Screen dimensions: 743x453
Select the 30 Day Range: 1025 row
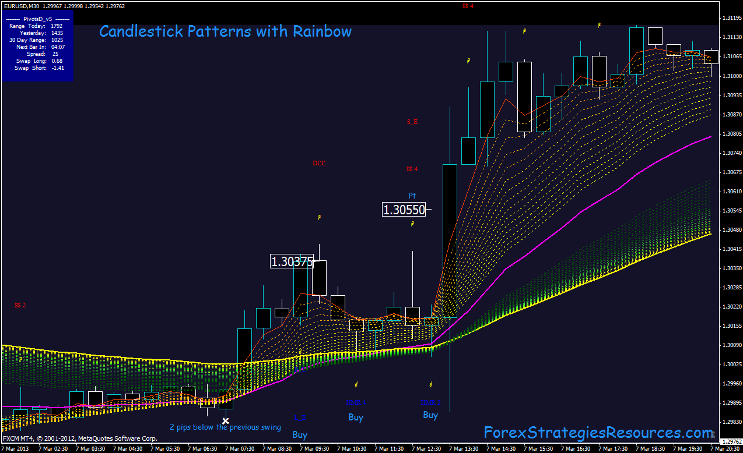[36, 40]
